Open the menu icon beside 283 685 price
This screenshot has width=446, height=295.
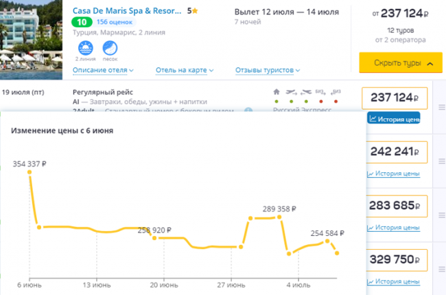tap(441, 204)
